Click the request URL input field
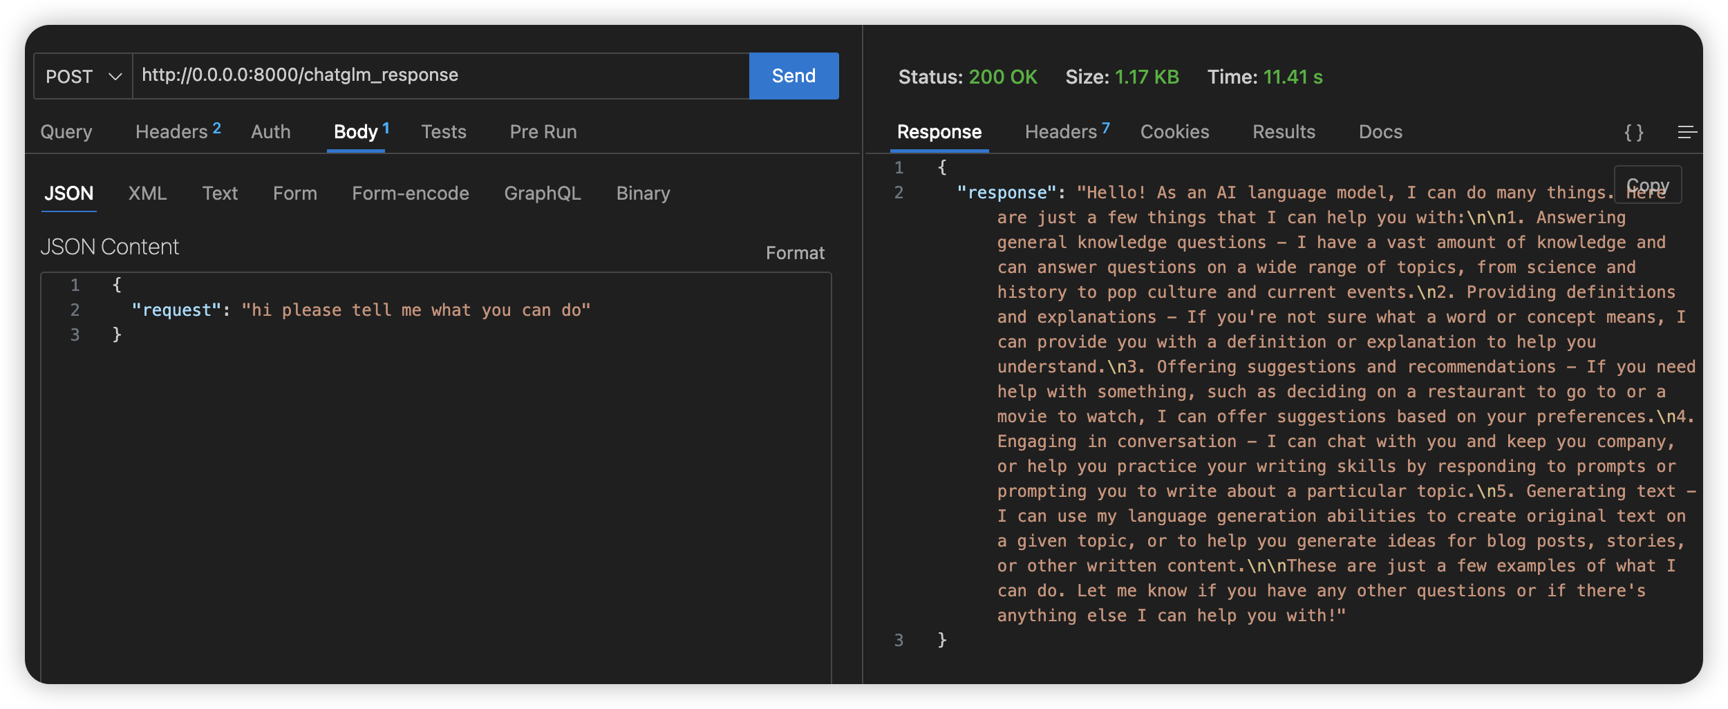The image size is (1728, 709). tap(441, 76)
